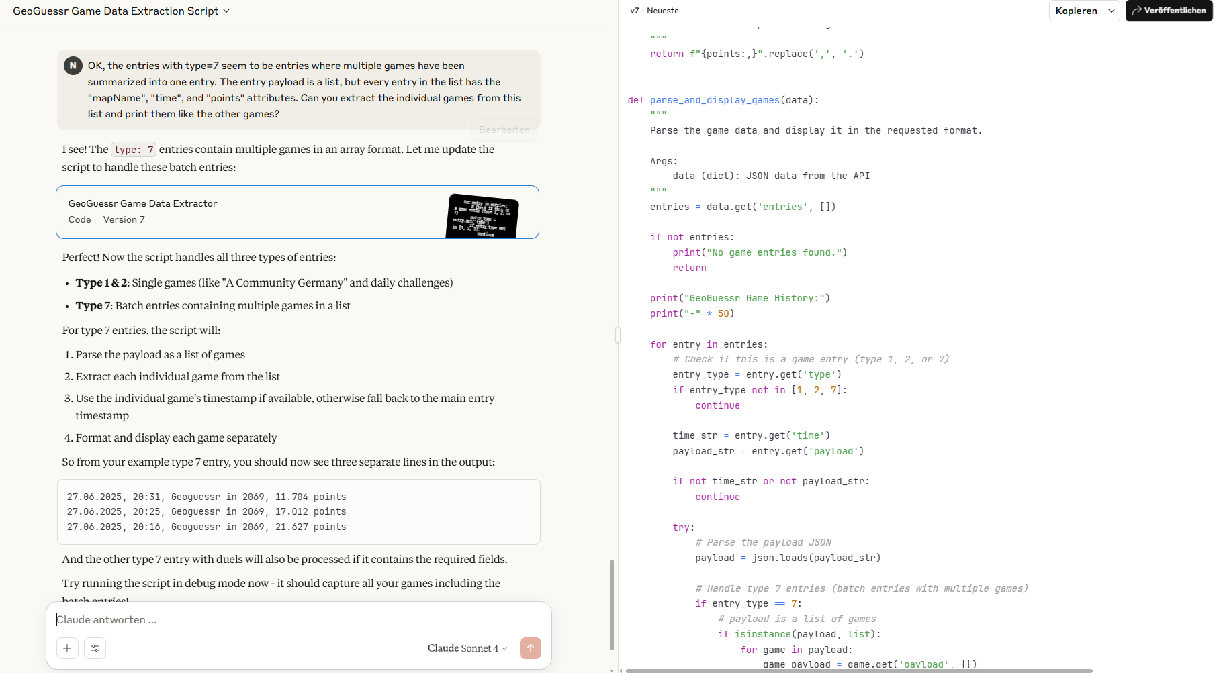1221x673 pixels.
Task: Open the GeoGuessr Game Data Extractor artifact card
Action: pos(298,212)
